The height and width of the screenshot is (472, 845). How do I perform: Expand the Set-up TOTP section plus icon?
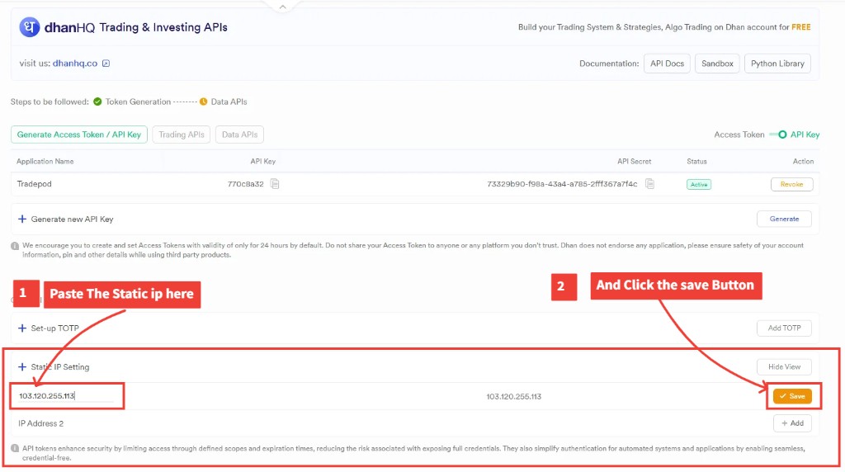pos(22,328)
